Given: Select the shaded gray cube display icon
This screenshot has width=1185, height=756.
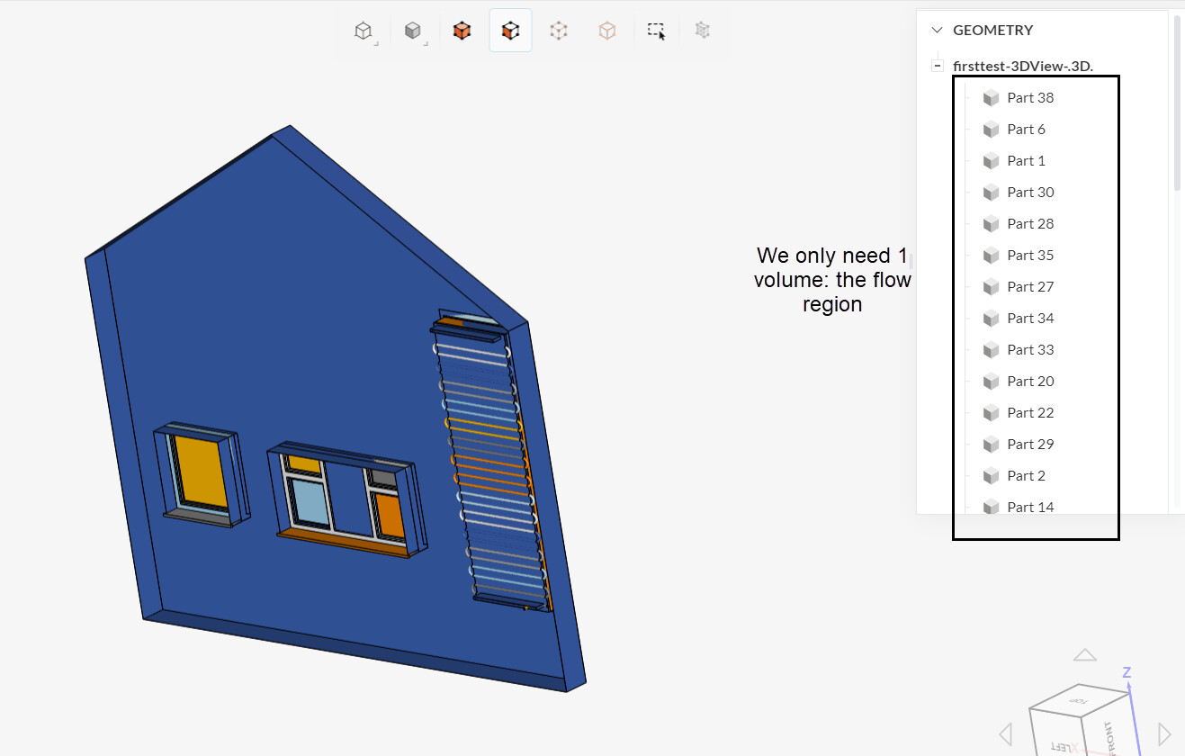Looking at the screenshot, I should [413, 31].
